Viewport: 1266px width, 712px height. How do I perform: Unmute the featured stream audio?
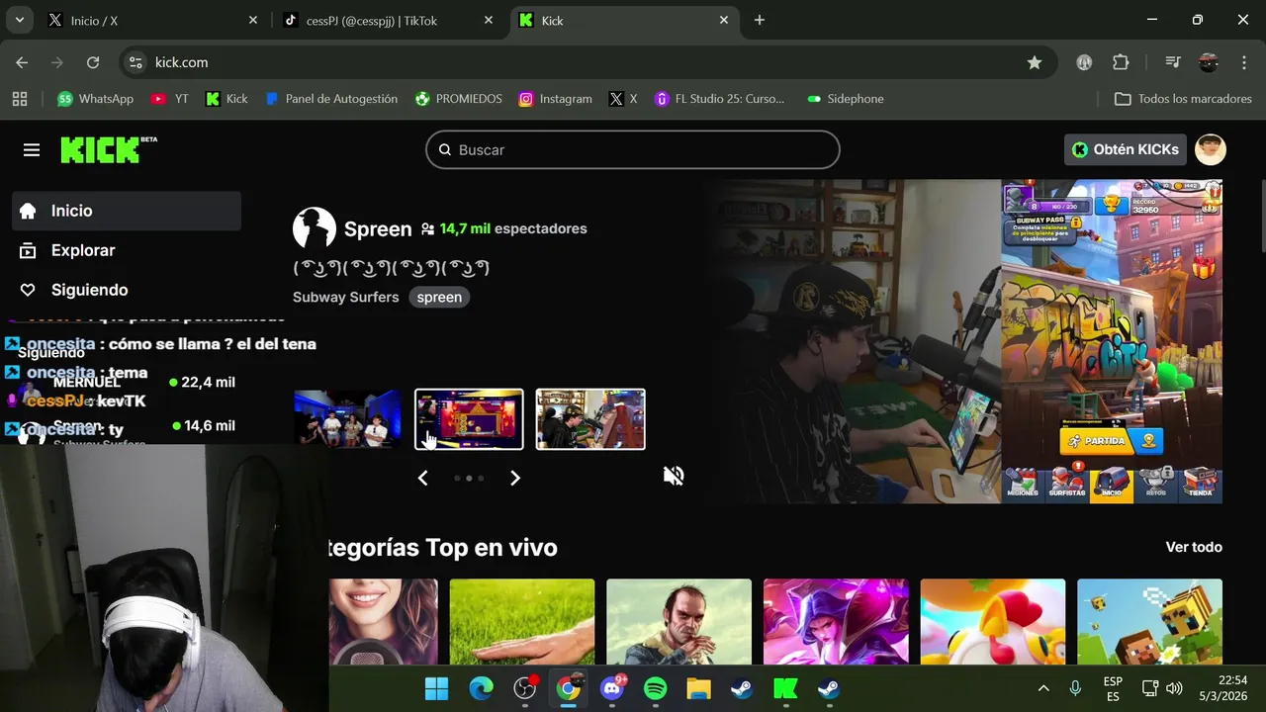674,476
